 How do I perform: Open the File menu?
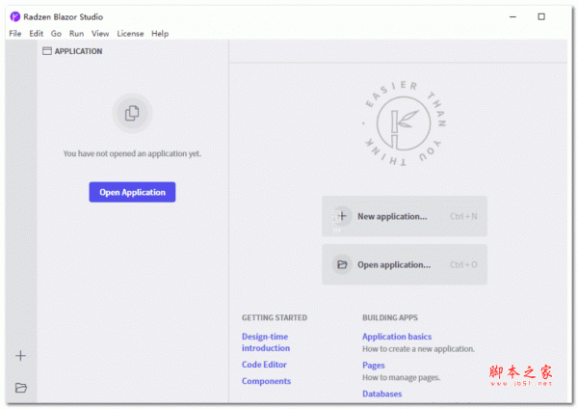[x=15, y=34]
